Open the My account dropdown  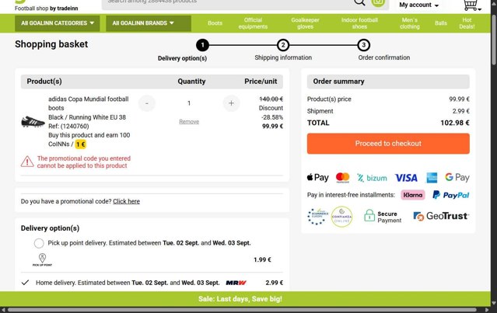coord(418,5)
